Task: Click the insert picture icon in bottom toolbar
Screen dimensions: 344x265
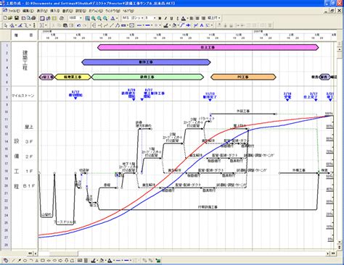Action: [x=80, y=261]
